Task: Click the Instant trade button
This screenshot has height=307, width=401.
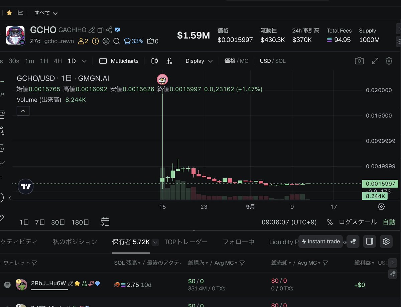Action: [x=320, y=242]
